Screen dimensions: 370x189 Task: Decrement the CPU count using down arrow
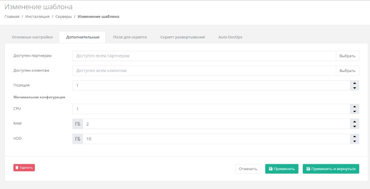point(354,112)
